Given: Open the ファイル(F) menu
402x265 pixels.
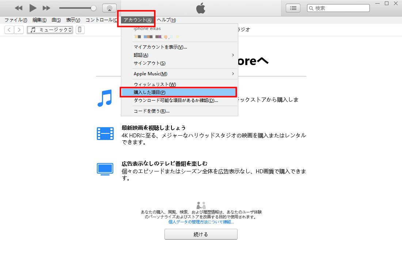Looking at the screenshot, I should pos(16,20).
